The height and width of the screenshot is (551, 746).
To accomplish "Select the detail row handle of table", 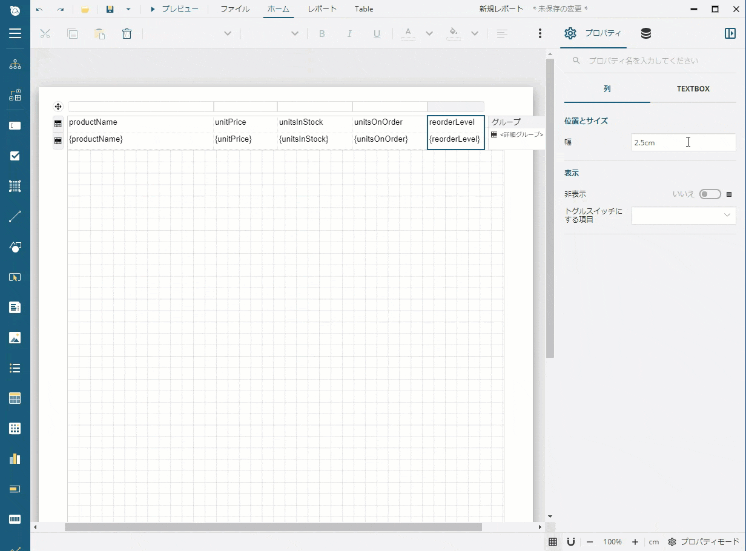I will pyautogui.click(x=58, y=140).
